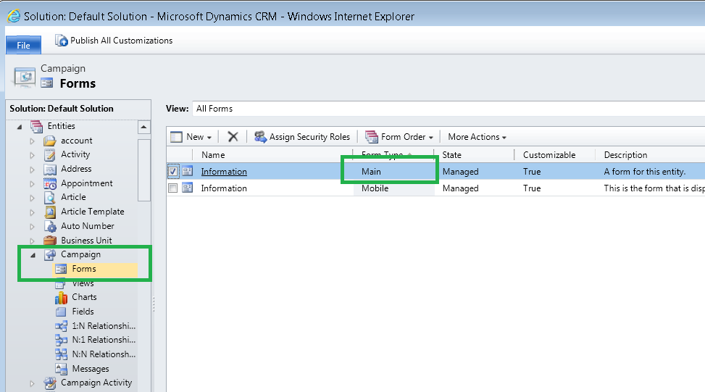
Task: Click the Form Order toolbar icon
Action: pyautogui.click(x=372, y=137)
